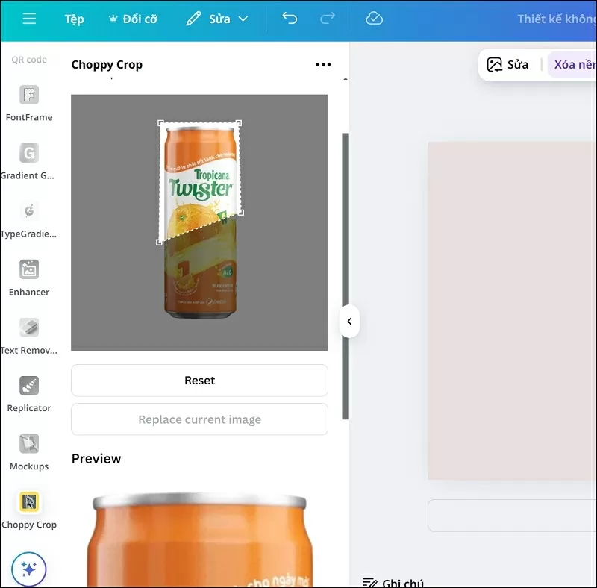This screenshot has height=588, width=597.
Task: Open the Enhancer app
Action: pos(29,277)
